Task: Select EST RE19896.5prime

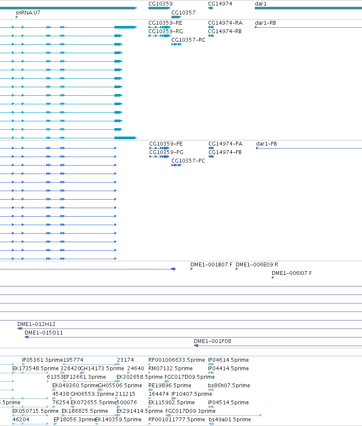Action: click(170, 386)
